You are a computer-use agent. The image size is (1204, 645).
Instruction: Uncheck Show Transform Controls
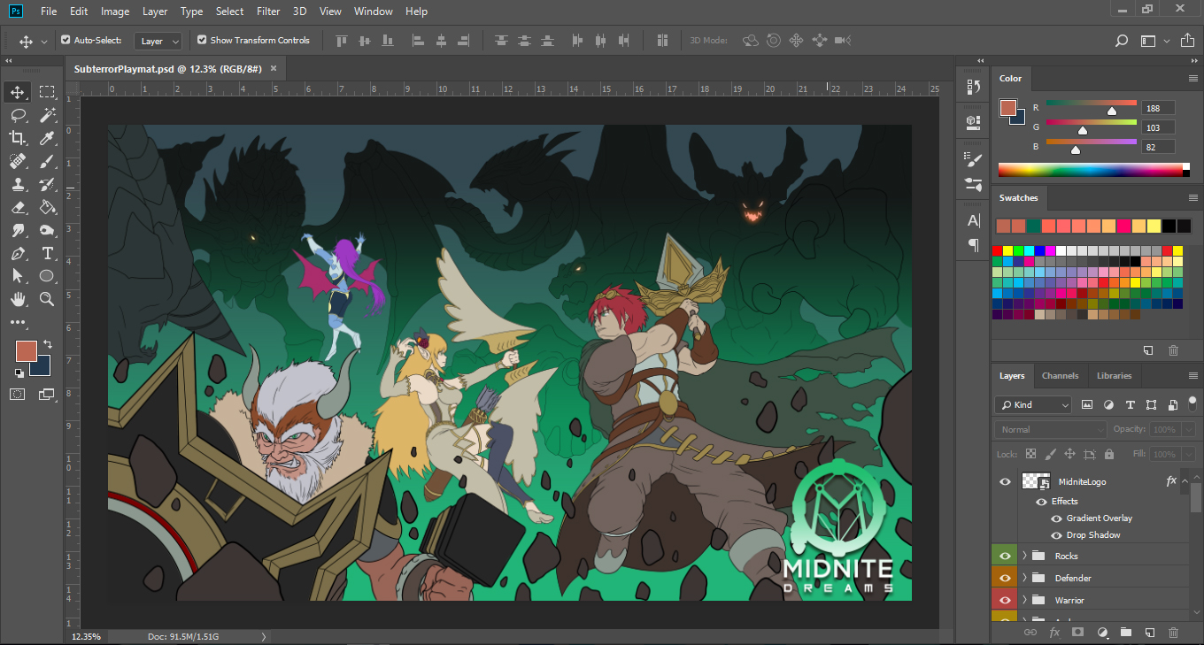pyautogui.click(x=202, y=40)
